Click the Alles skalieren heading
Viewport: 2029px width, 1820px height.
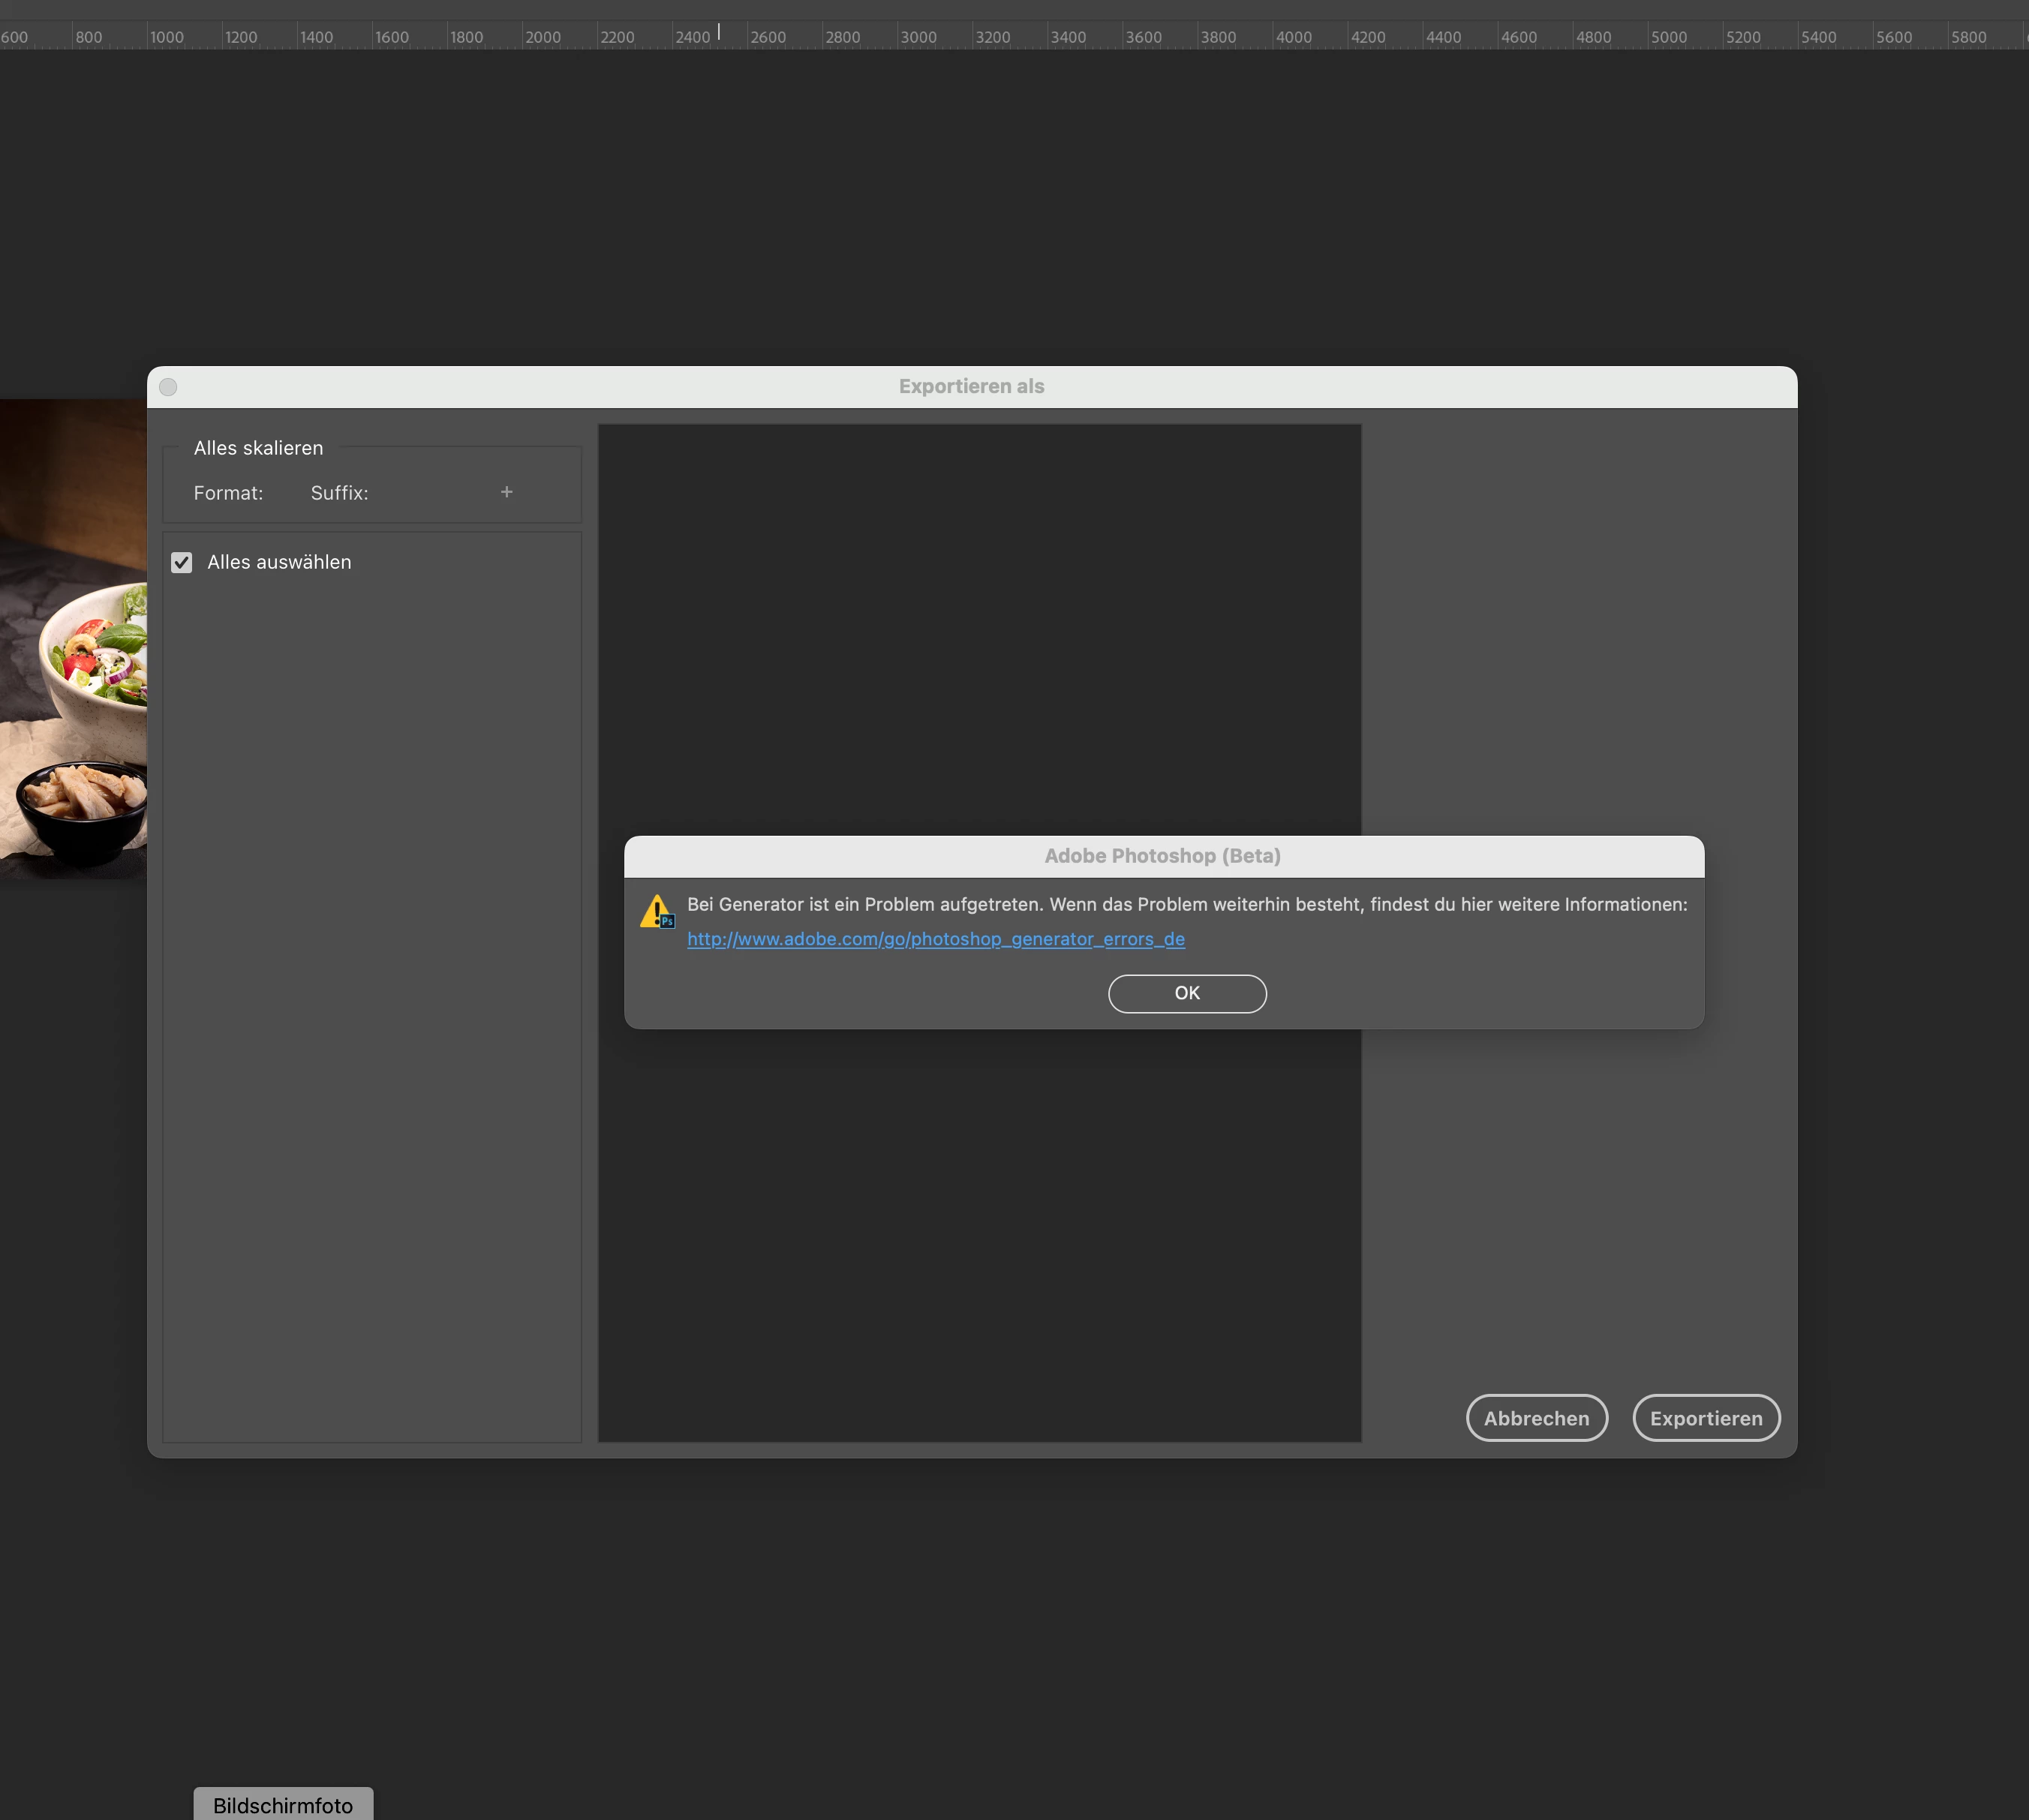(x=258, y=448)
